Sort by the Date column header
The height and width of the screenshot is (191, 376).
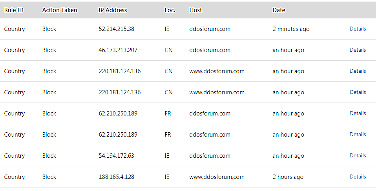point(279,10)
